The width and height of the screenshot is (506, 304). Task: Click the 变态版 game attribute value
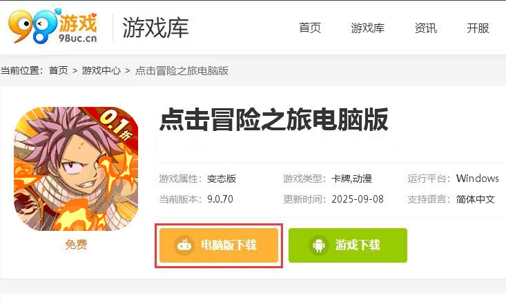click(222, 179)
